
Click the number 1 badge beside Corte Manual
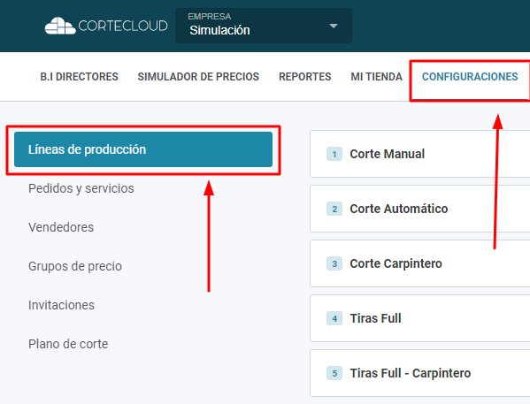point(334,154)
